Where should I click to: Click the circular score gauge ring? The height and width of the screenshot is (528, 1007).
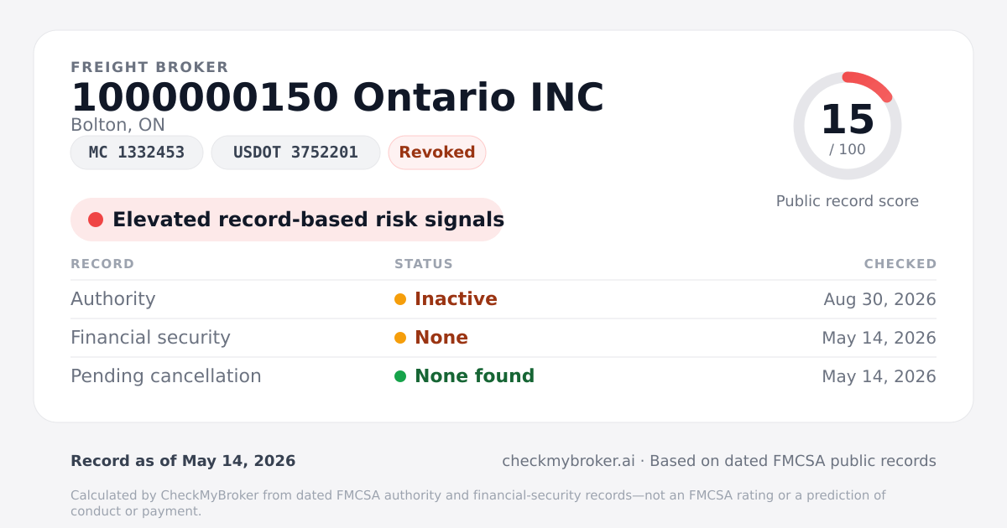point(848,126)
